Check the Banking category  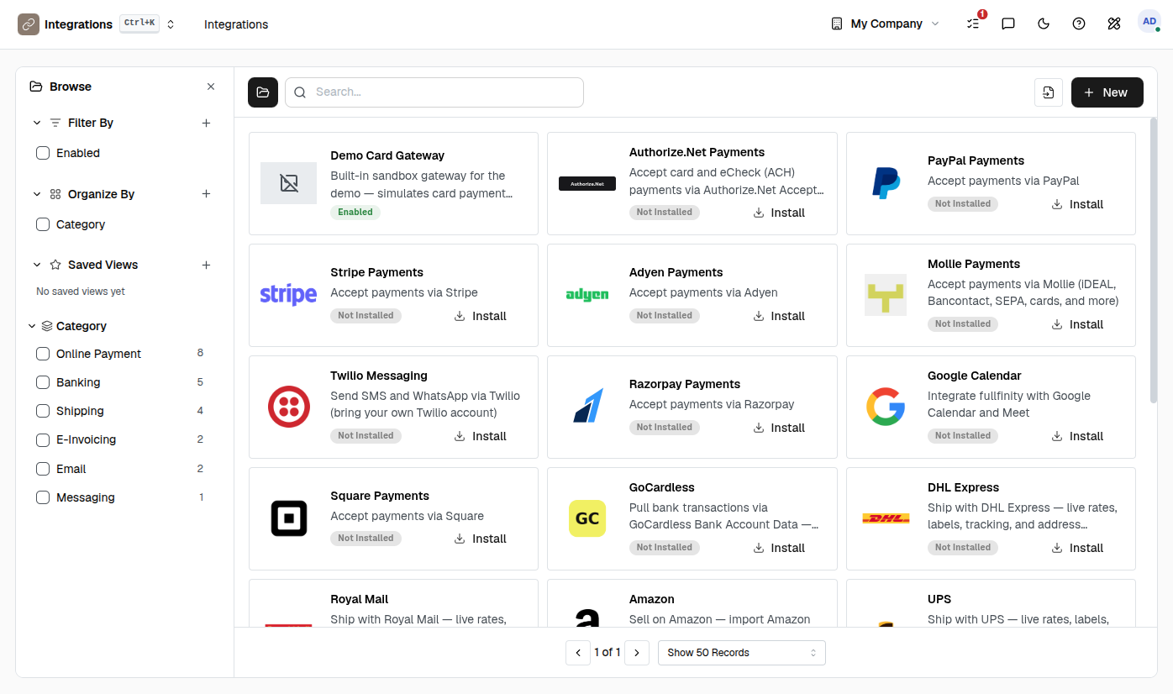(43, 382)
